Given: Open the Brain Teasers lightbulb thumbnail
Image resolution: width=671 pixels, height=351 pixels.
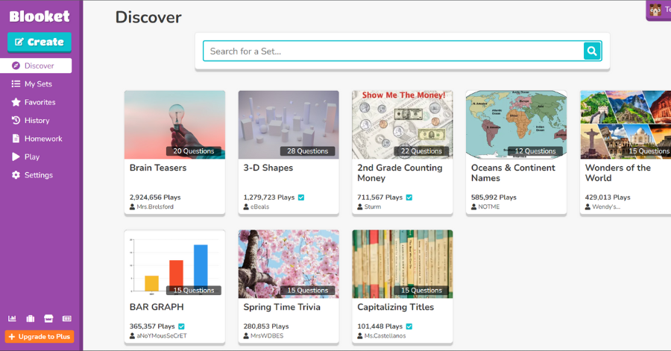Looking at the screenshot, I should coord(174,125).
